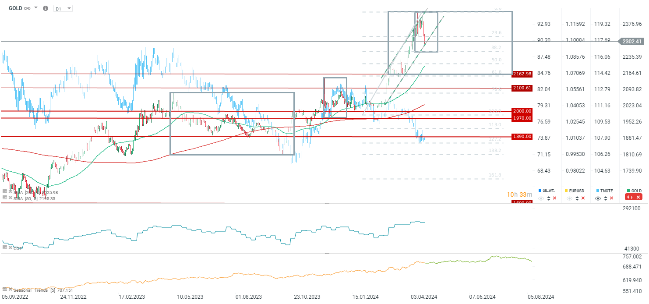Select the 2162.98 price level label

(522, 74)
